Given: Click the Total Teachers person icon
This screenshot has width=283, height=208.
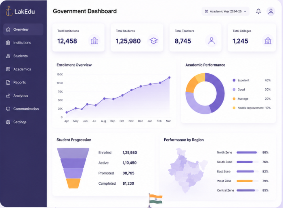Looking at the screenshot, I should [x=212, y=41].
